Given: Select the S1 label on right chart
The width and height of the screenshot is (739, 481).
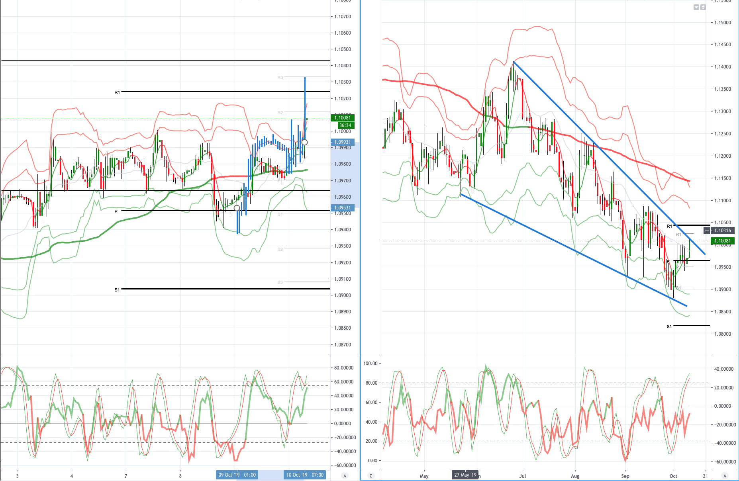Looking at the screenshot, I should coord(669,327).
